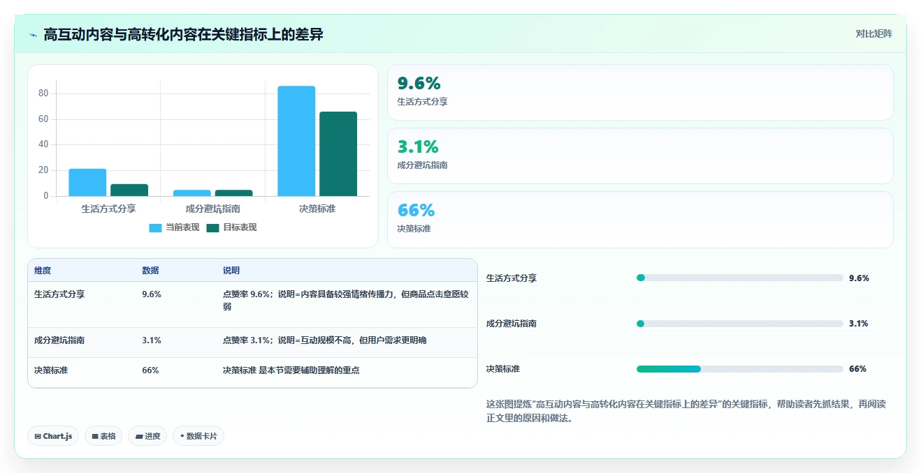Click the 决策标准 cell in the table
Image resolution: width=921 pixels, height=473 pixels.
click(51, 370)
